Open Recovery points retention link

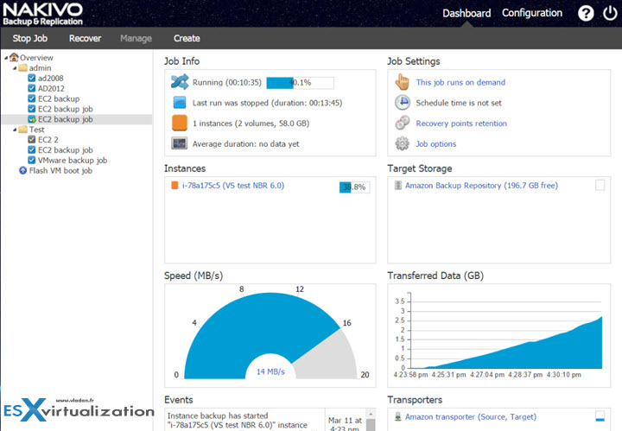coord(461,124)
